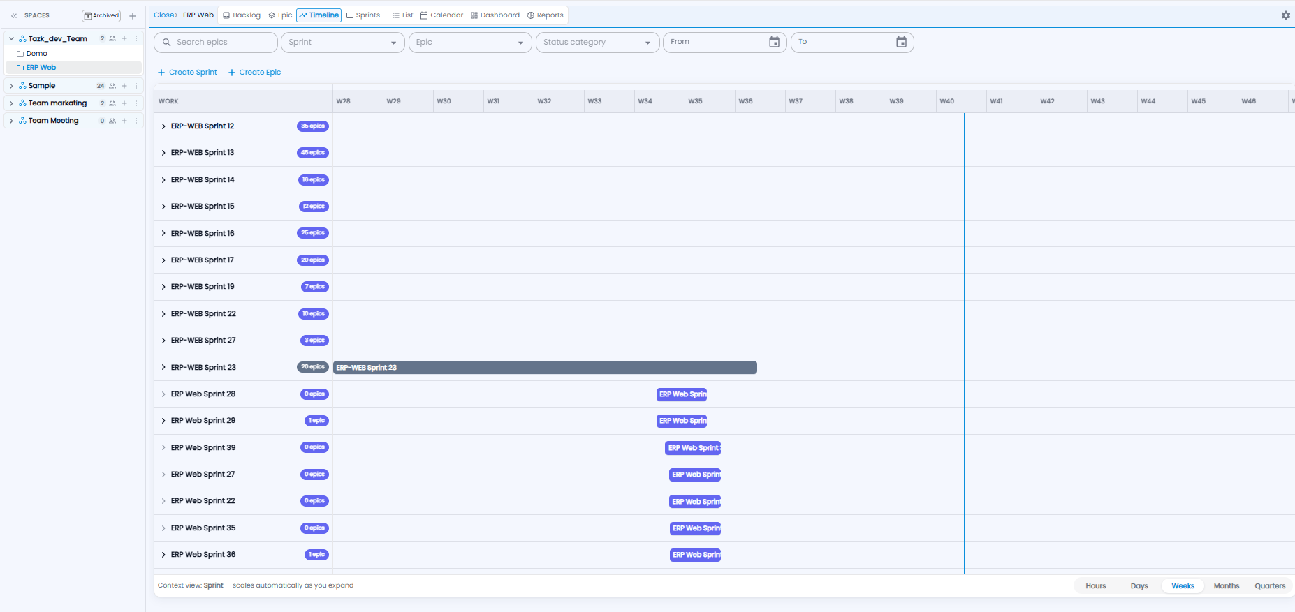Click the Close breadcrumb link
1295x612 pixels.
click(x=163, y=15)
